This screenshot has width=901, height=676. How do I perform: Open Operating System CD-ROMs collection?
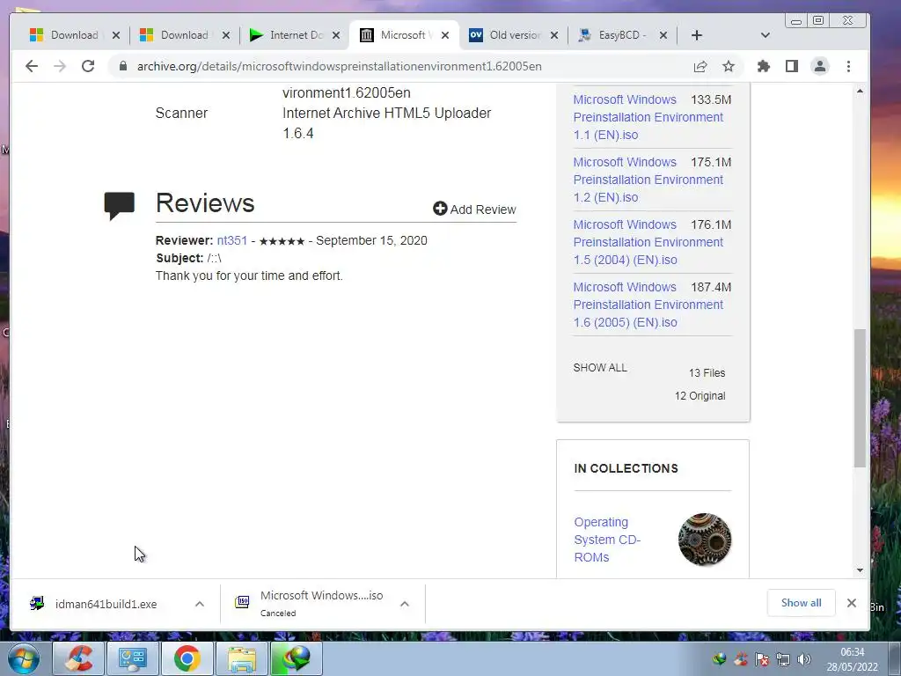coord(607,540)
